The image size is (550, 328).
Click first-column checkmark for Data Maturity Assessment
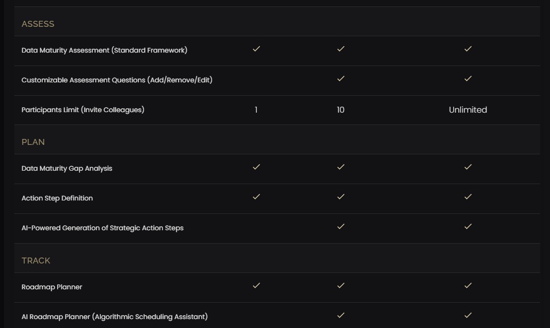(256, 49)
